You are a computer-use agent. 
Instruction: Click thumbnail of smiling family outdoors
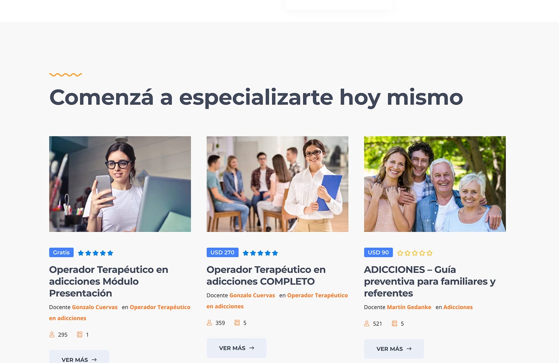[x=435, y=184]
